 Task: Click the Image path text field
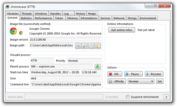(51, 45)
